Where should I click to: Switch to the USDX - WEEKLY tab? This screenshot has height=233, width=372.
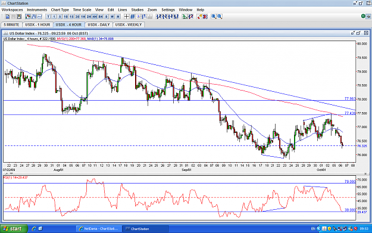[x=129, y=24]
